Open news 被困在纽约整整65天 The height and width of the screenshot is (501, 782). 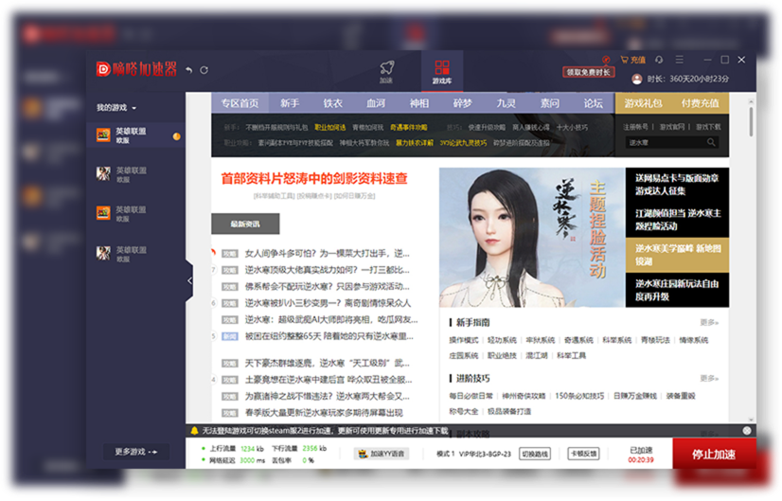[329, 336]
